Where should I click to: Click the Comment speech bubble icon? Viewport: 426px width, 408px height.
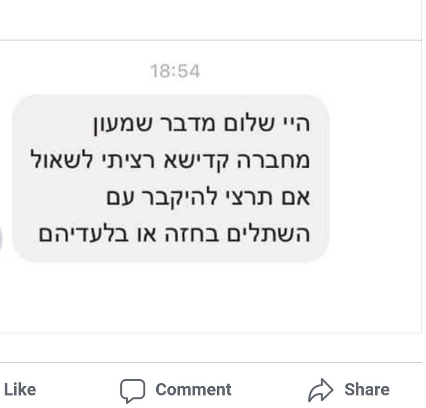point(132,390)
